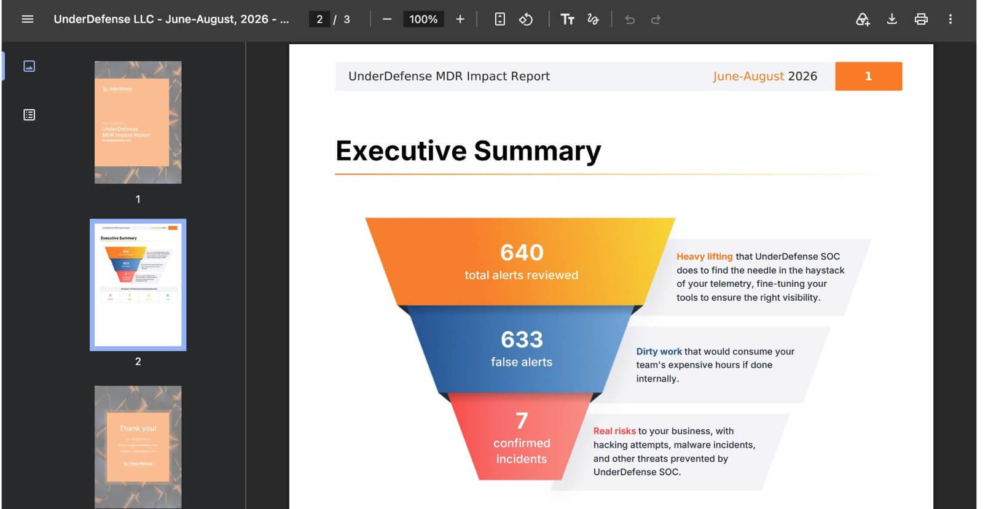983x509 pixels.
Task: Select the add text annotation tool
Action: pyautogui.click(x=567, y=19)
